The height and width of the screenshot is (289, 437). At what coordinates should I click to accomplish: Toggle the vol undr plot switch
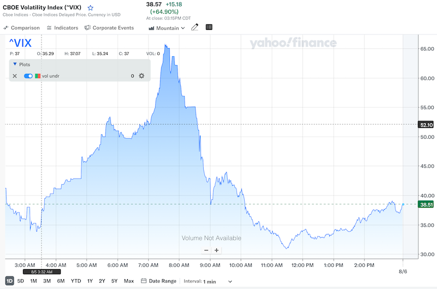click(28, 76)
